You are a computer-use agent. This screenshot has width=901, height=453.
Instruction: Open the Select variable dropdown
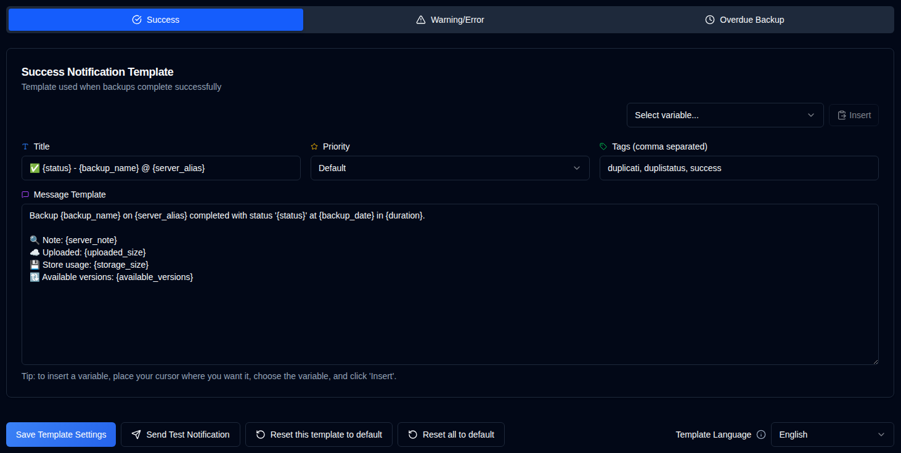725,115
